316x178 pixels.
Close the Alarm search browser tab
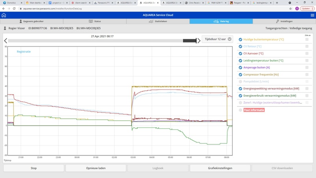[90, 3]
